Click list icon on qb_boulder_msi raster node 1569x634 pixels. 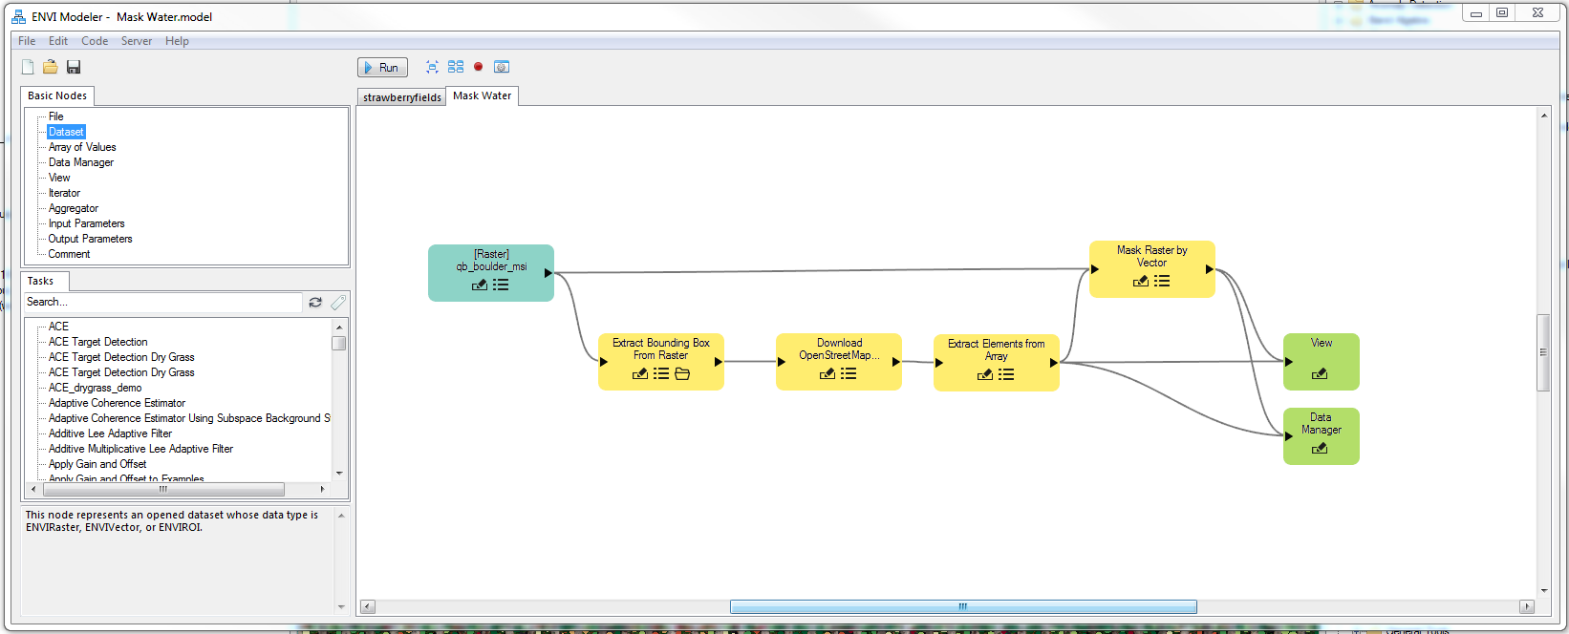[x=501, y=285]
